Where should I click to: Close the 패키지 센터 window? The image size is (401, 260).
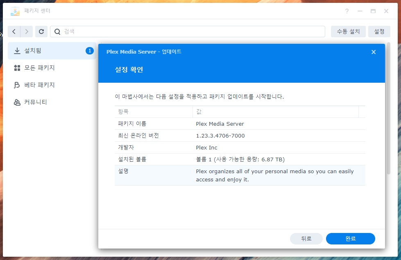[x=386, y=11]
